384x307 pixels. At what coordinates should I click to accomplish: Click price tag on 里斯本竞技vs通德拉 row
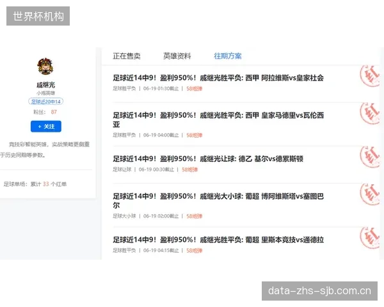pyautogui.click(x=194, y=250)
